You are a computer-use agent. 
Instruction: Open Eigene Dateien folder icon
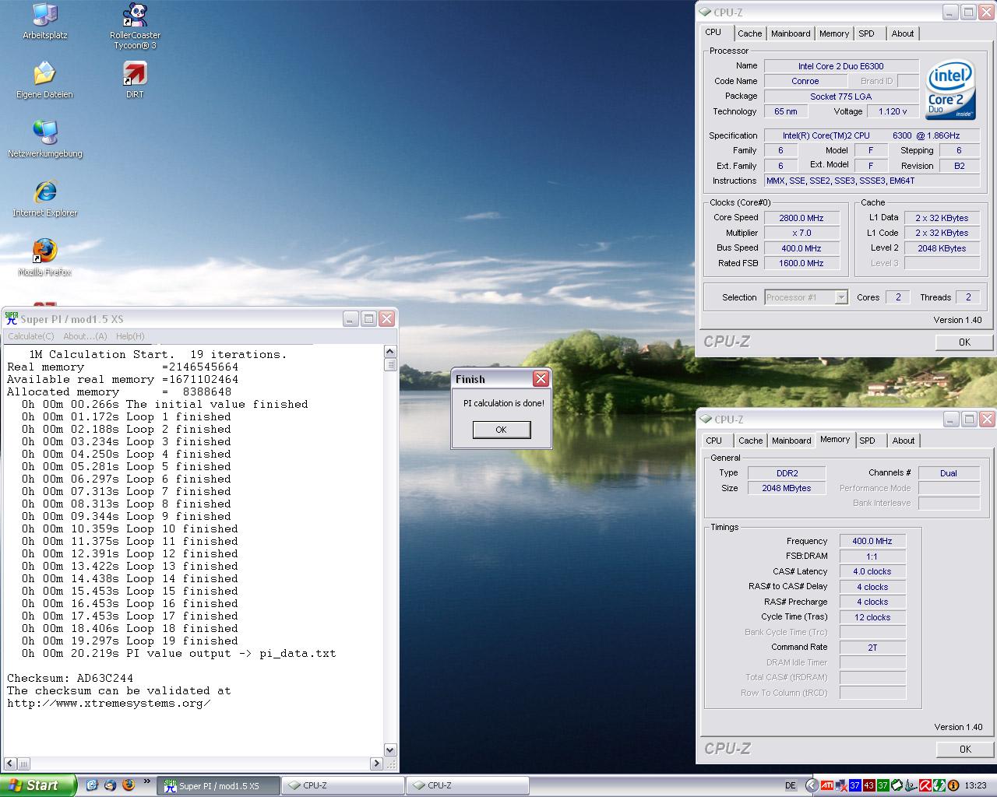pos(44,81)
